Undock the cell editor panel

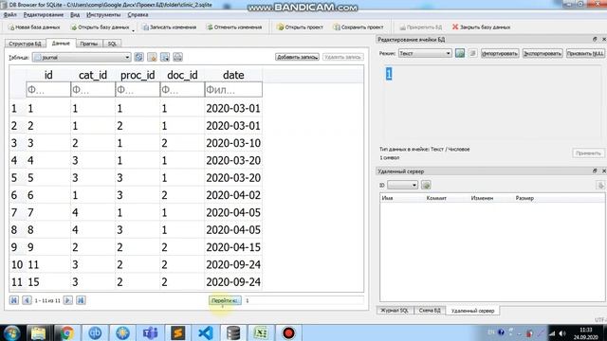[x=595, y=40]
